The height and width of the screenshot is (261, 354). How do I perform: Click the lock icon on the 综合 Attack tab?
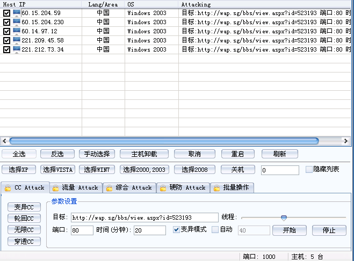[109, 188]
